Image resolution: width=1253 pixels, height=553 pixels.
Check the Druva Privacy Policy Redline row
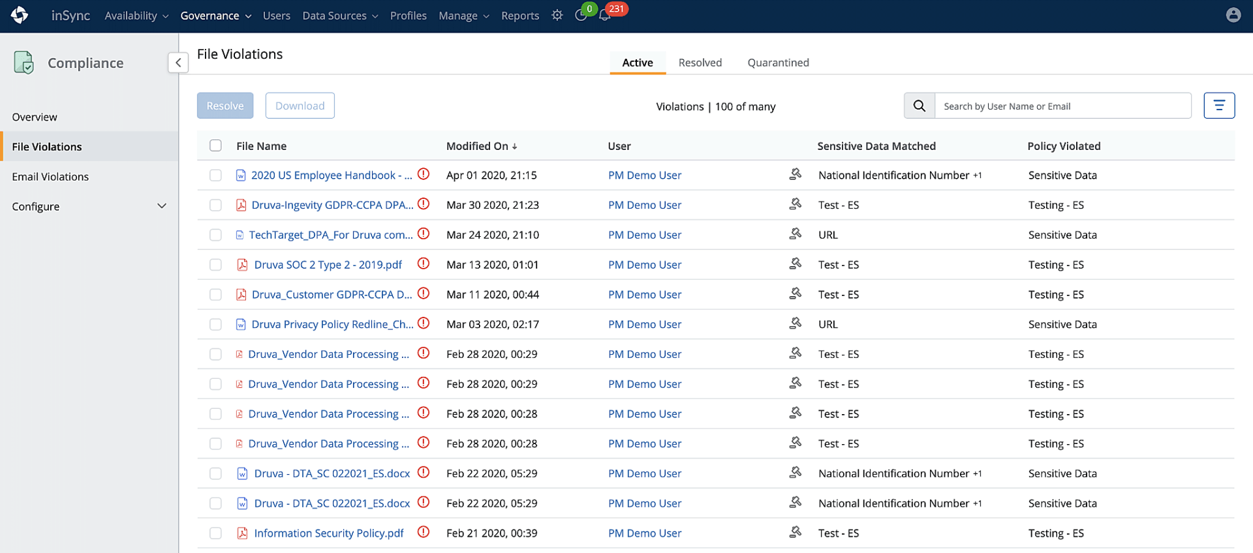(215, 325)
